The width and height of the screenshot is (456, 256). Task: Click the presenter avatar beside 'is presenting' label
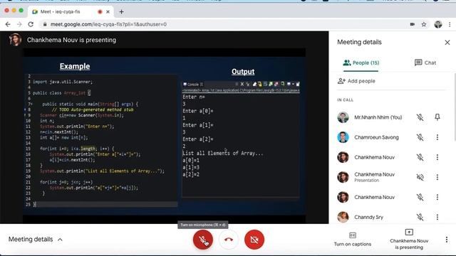15,40
